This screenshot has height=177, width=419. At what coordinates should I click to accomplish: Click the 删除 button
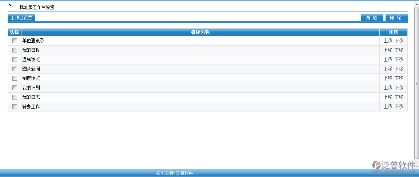[x=396, y=18]
